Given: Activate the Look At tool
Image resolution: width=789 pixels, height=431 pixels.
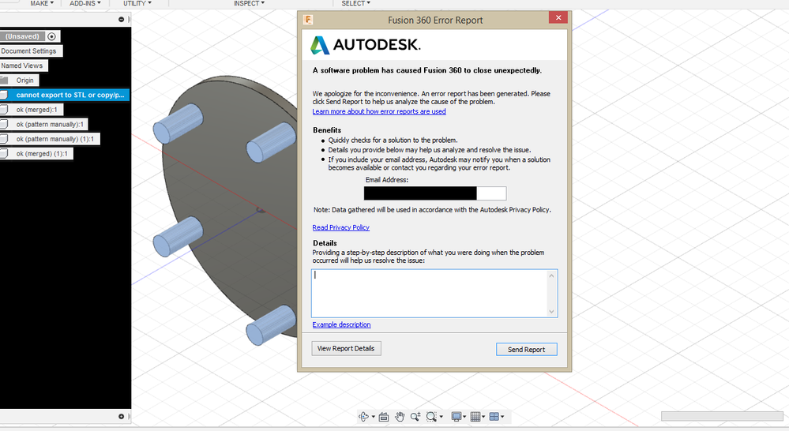Looking at the screenshot, I should click(384, 417).
